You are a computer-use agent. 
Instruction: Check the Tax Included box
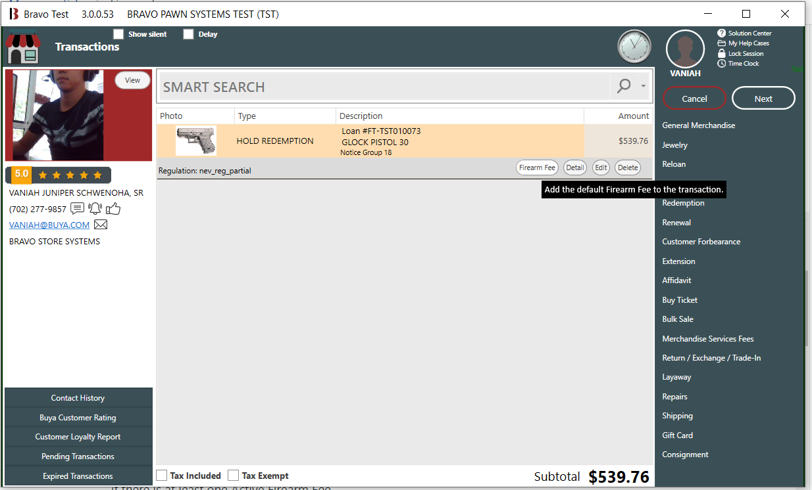click(161, 476)
